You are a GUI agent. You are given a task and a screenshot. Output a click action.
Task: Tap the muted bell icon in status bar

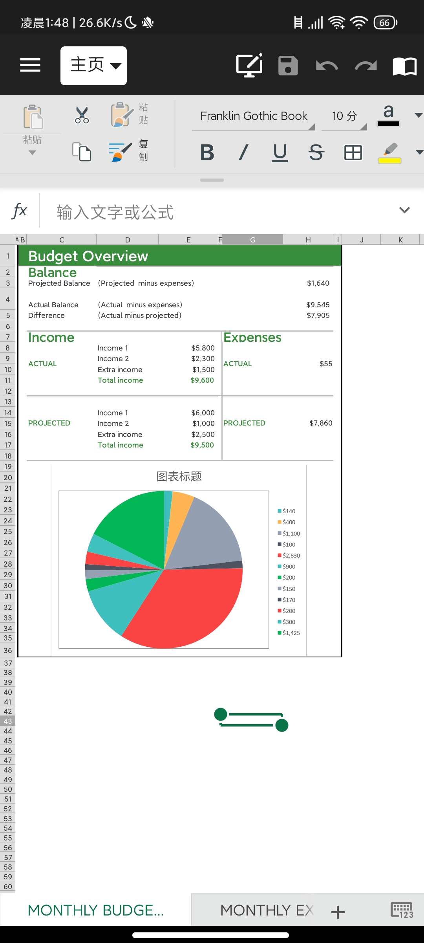pos(148,23)
